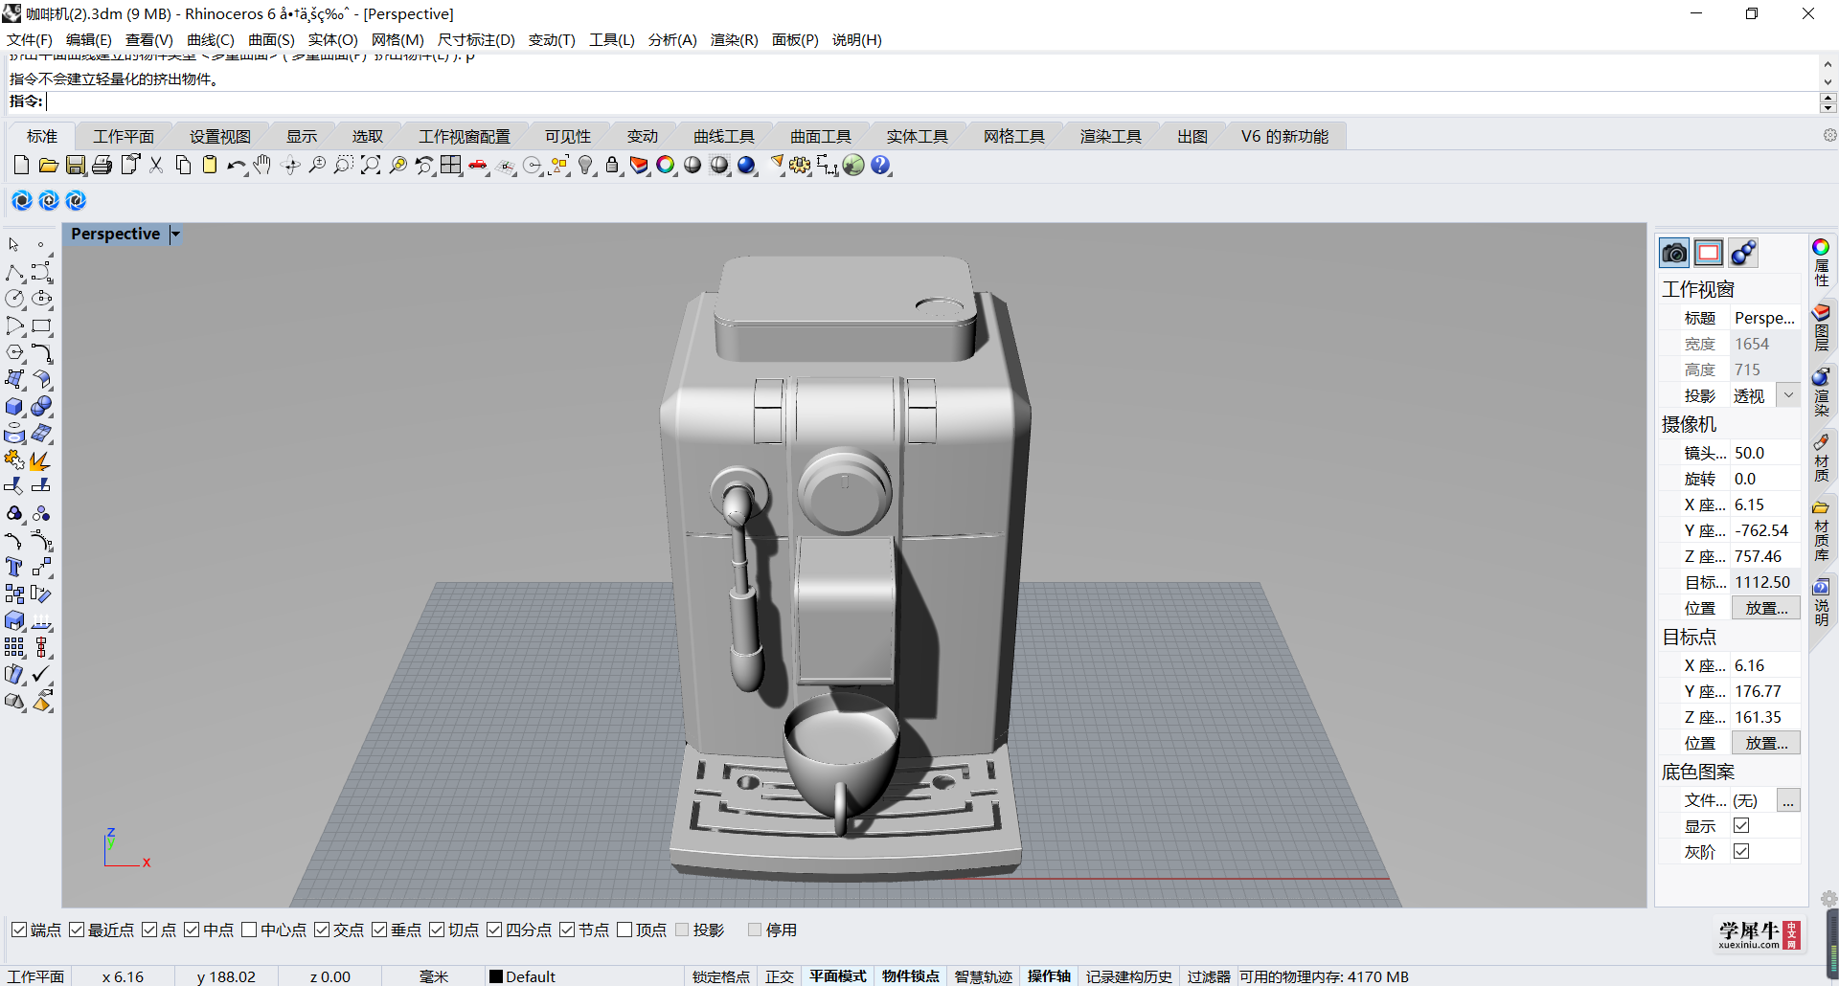Toggle 正交 ortho mode in status bar
1839x986 pixels.
780,976
